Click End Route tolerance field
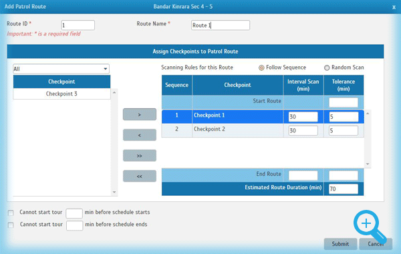The image size is (401, 254). pyautogui.click(x=344, y=175)
